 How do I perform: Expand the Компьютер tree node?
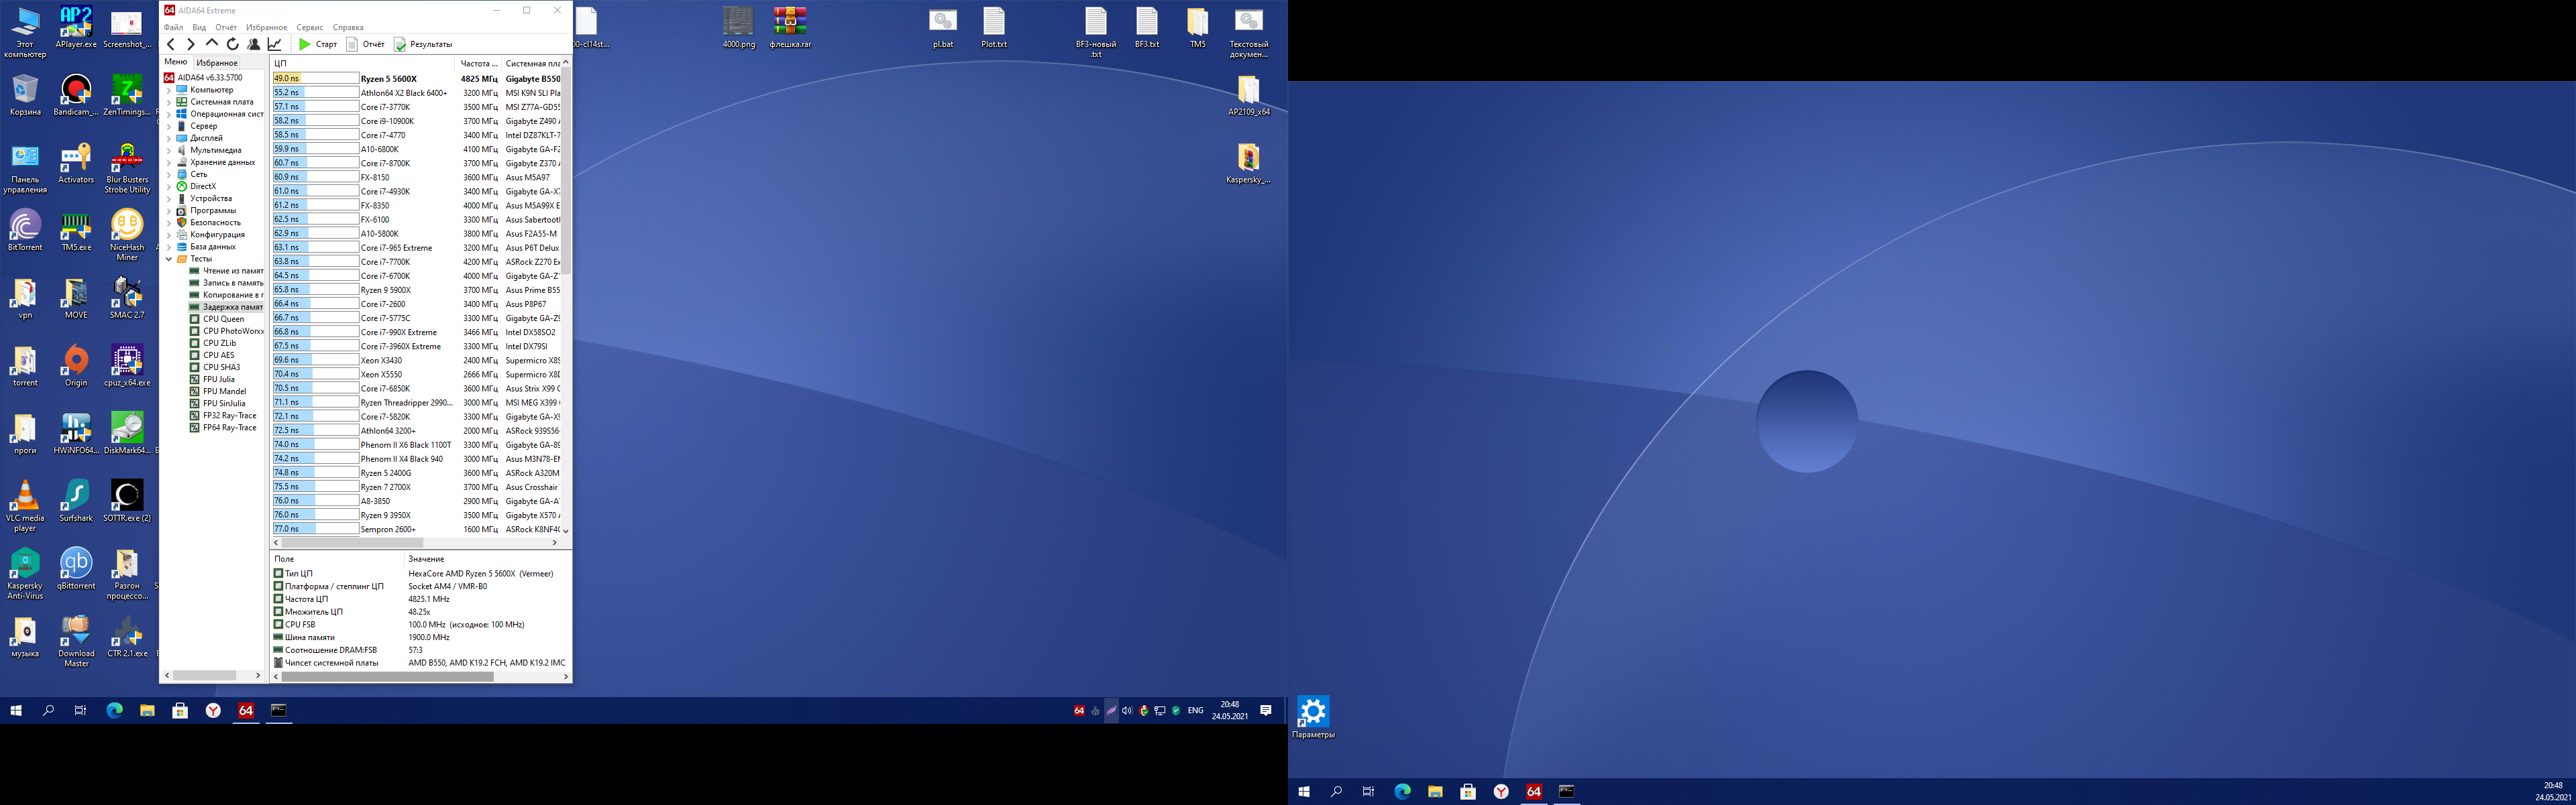[169, 90]
